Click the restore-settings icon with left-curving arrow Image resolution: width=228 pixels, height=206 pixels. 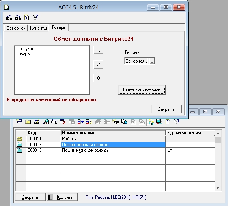[x=9, y=17]
